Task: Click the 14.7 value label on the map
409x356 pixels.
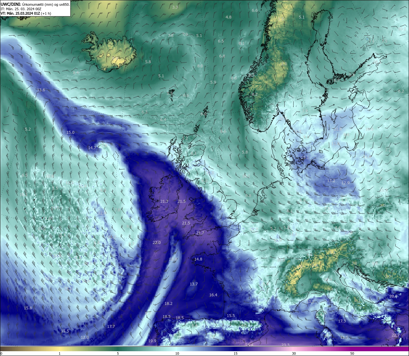Action: [x=92, y=148]
